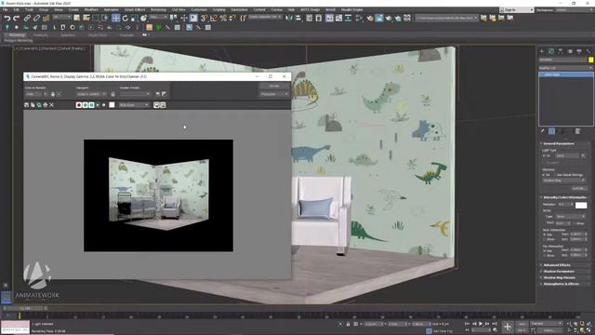This screenshot has height=335, width=595.
Task: Toggle the Use Global Settings checkbox
Action: 554,175
